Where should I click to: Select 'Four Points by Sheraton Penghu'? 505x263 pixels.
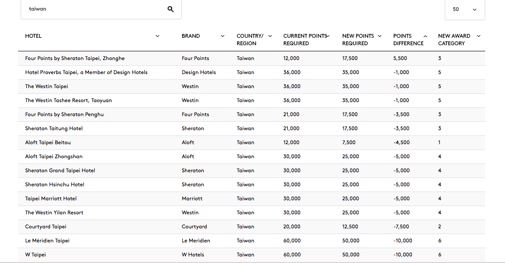(64, 114)
